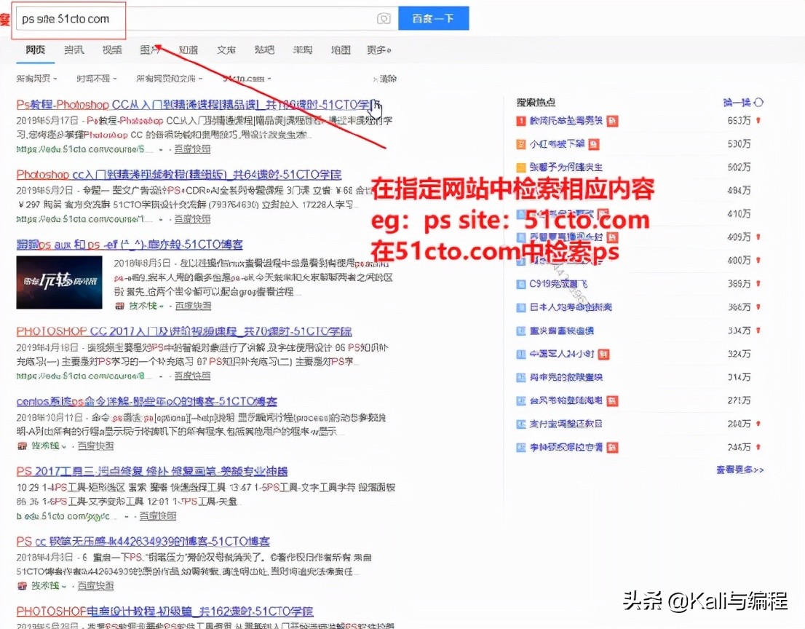The image size is (805, 629).
Task: Open the 文库 tab
Action: click(226, 50)
